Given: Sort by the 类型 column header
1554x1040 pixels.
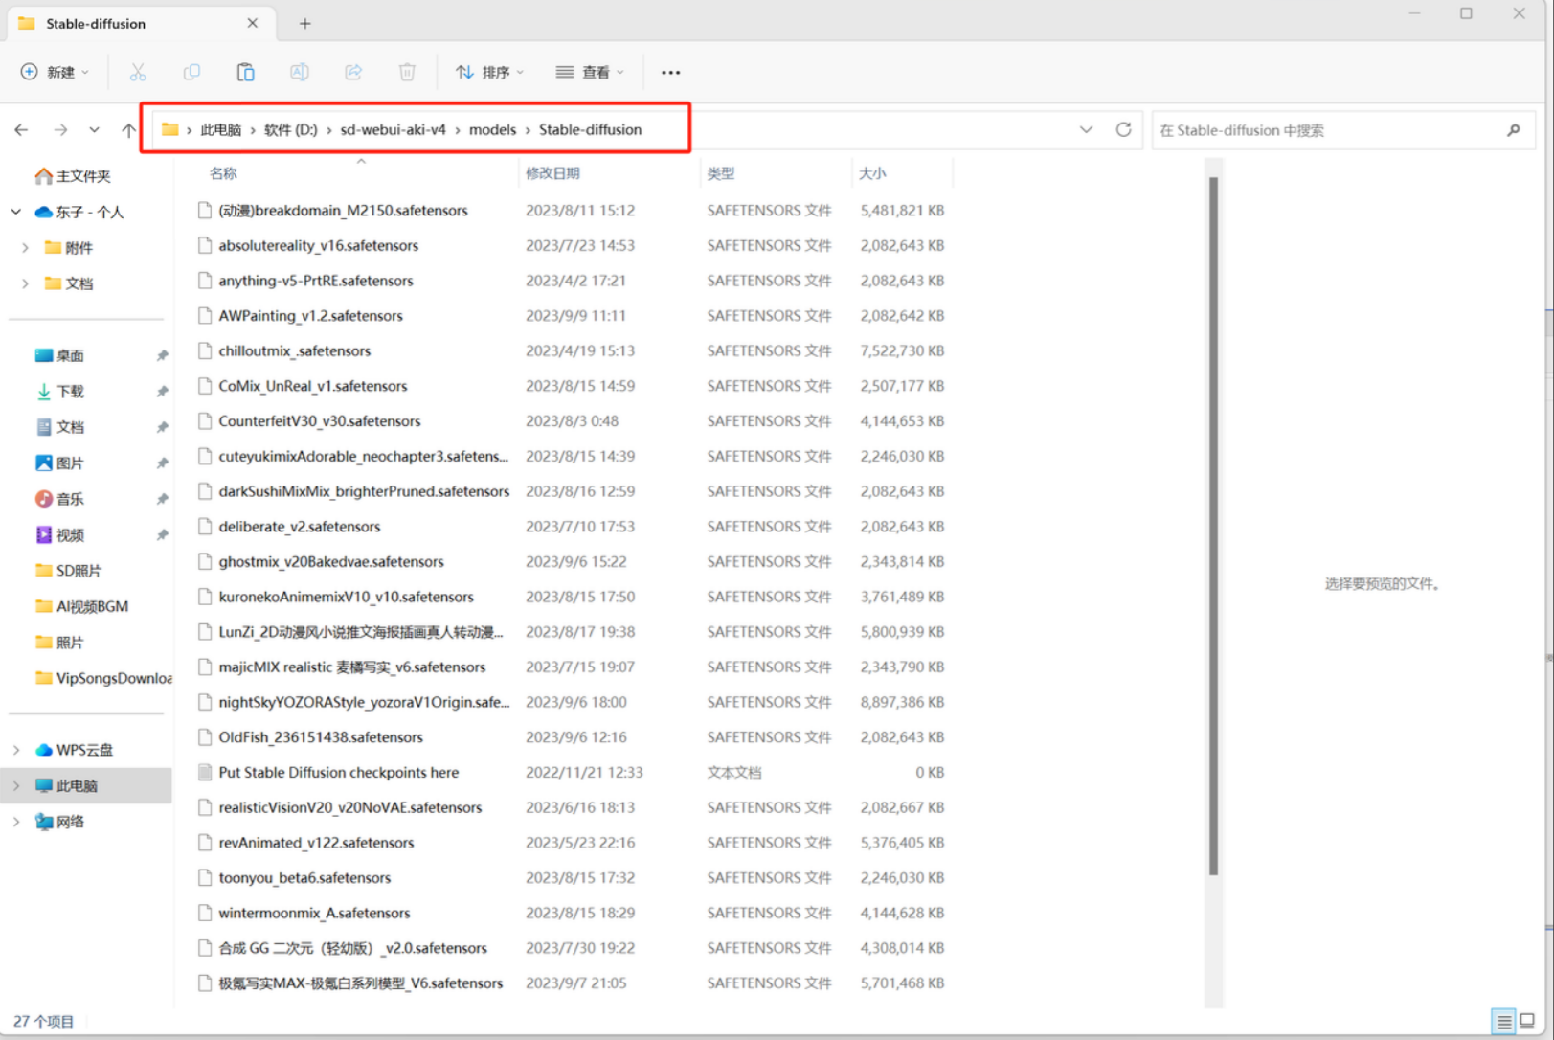Looking at the screenshot, I should click(x=721, y=173).
